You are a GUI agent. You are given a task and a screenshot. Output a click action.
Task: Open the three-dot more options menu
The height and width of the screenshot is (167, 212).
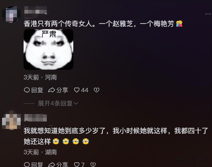point(208,14)
